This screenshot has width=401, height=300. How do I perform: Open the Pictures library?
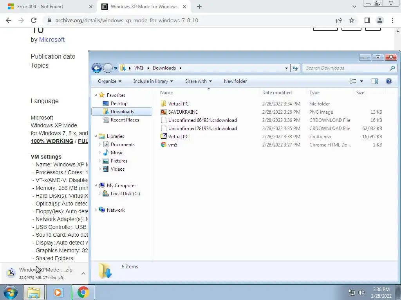point(119,161)
